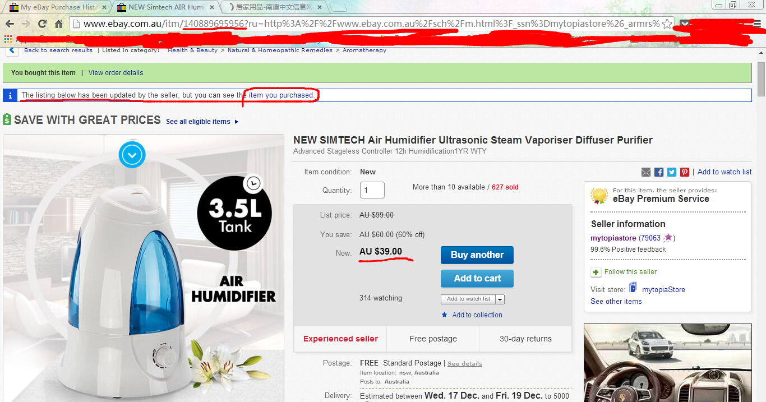Expand the Add to watch list dropdown arrow
The width and height of the screenshot is (766, 402).
pos(500,299)
